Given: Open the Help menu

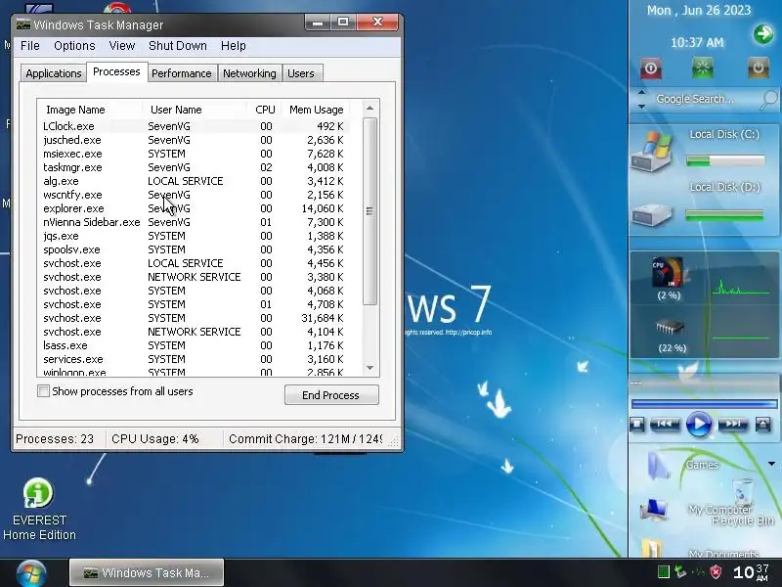Looking at the screenshot, I should tap(234, 46).
